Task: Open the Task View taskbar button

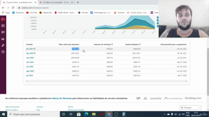Action: [x=71, y=114]
